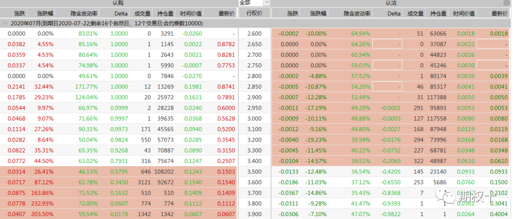Sort put side by 涨跌幅 header
The width and height of the screenshot is (513, 219).
coord(318,13)
